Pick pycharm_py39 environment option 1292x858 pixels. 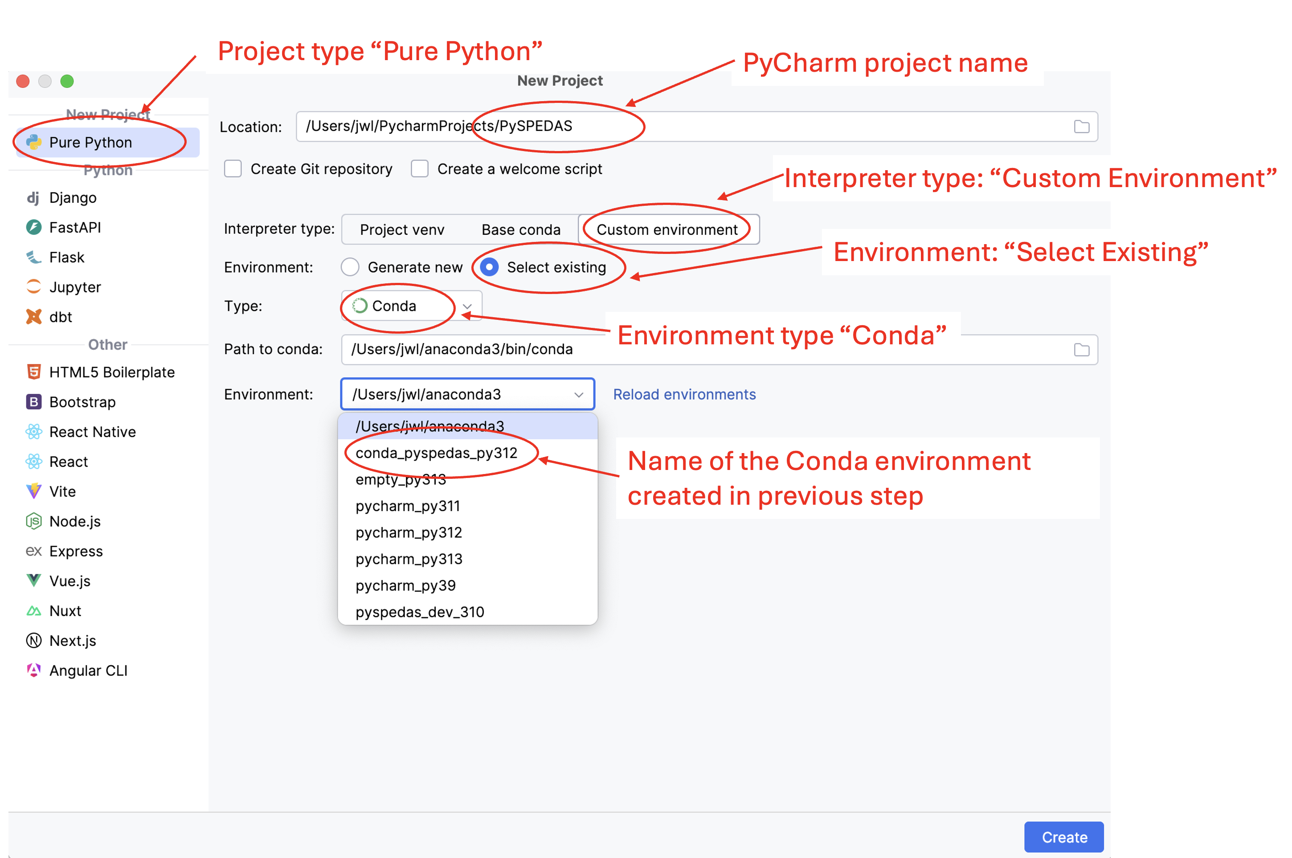point(468,585)
